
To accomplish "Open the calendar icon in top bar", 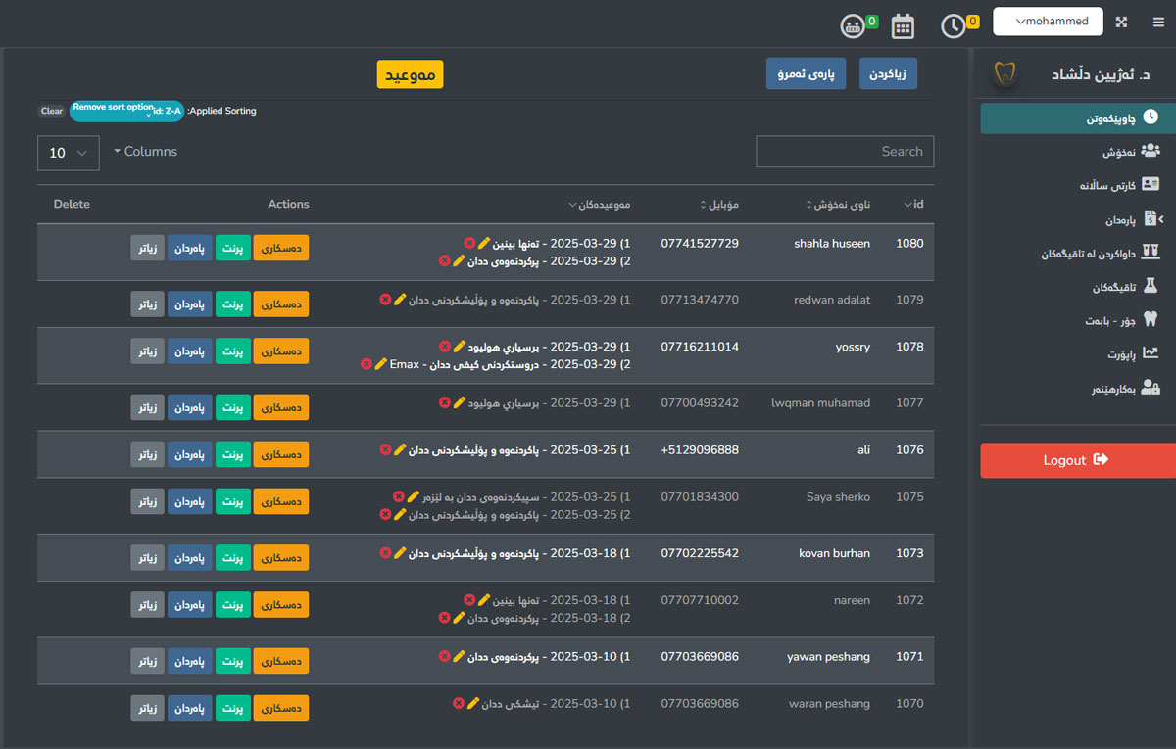I will click(903, 26).
